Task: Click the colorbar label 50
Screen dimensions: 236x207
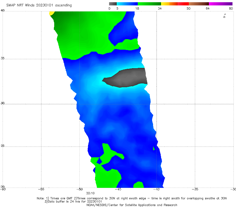Action: 188,8
